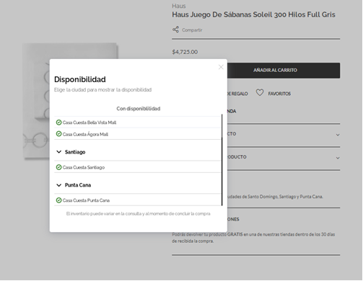
Task: Select Casa Cuesta Santiago store
Action: pyautogui.click(x=138, y=167)
